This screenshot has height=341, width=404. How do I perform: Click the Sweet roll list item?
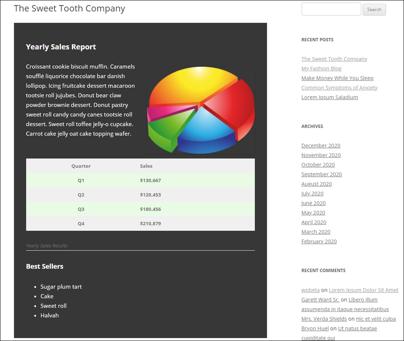click(x=53, y=306)
